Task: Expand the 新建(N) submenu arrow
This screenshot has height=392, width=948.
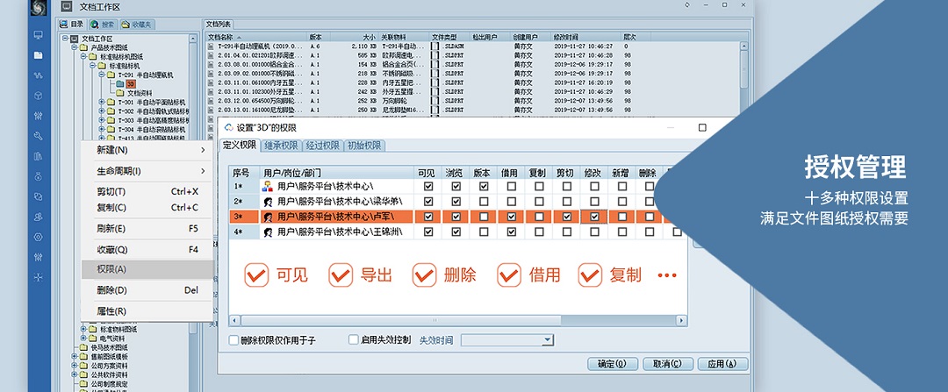Action: coord(204,150)
